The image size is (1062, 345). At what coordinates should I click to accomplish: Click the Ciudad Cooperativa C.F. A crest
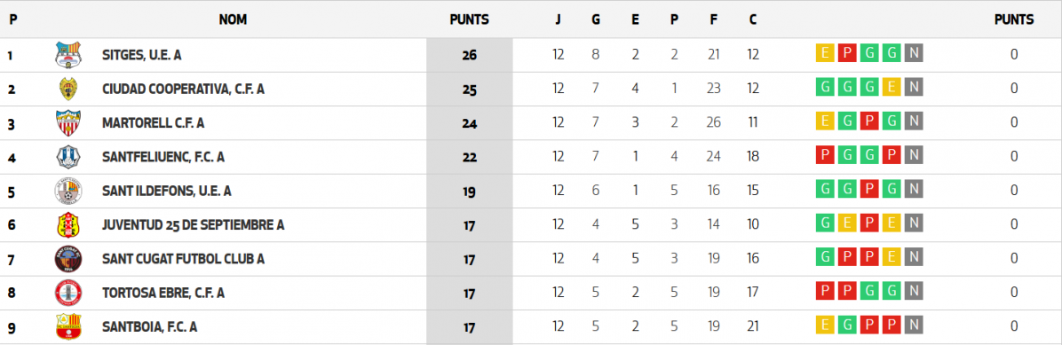click(67, 90)
